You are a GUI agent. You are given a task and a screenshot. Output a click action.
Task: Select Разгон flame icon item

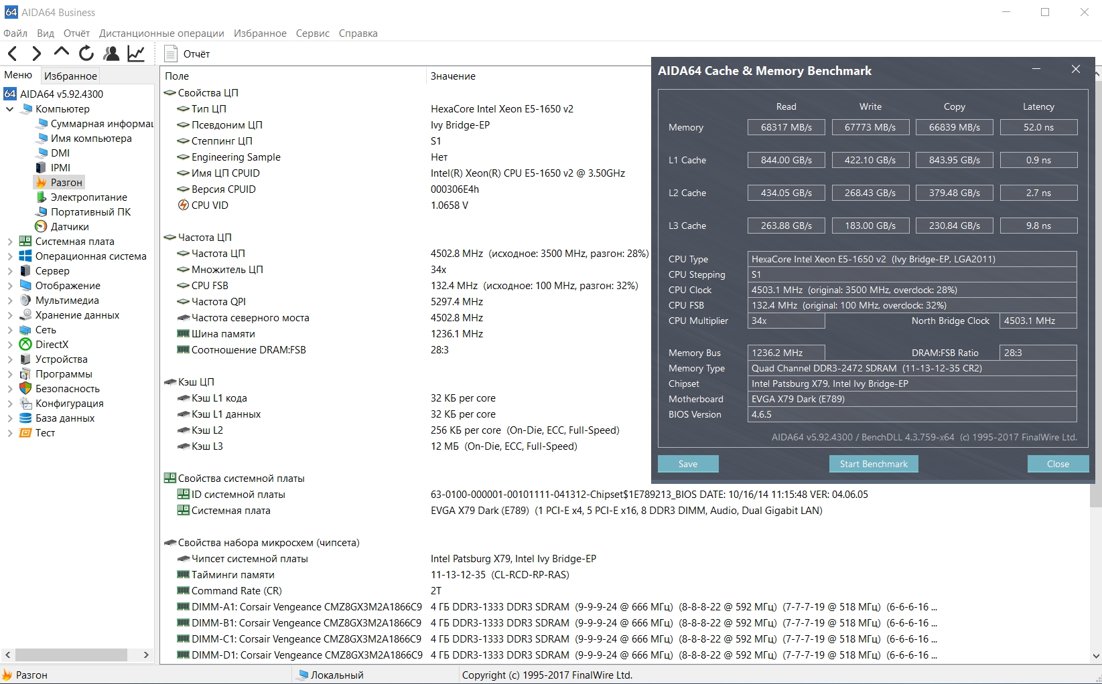tap(41, 182)
